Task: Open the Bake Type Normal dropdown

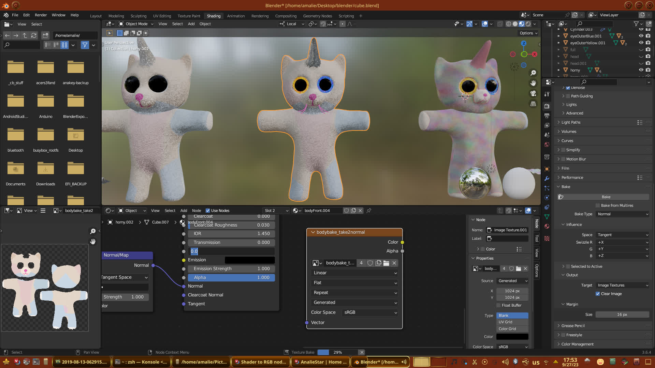Action: (x=623, y=214)
